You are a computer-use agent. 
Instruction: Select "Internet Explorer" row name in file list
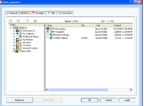click(x=60, y=38)
